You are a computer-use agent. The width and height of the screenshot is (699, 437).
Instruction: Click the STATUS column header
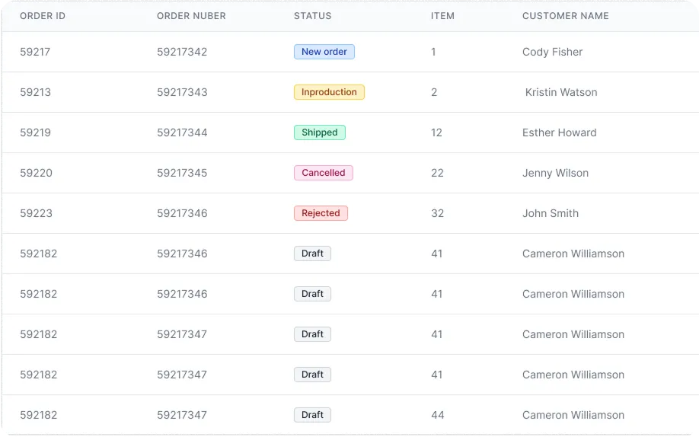[312, 15]
